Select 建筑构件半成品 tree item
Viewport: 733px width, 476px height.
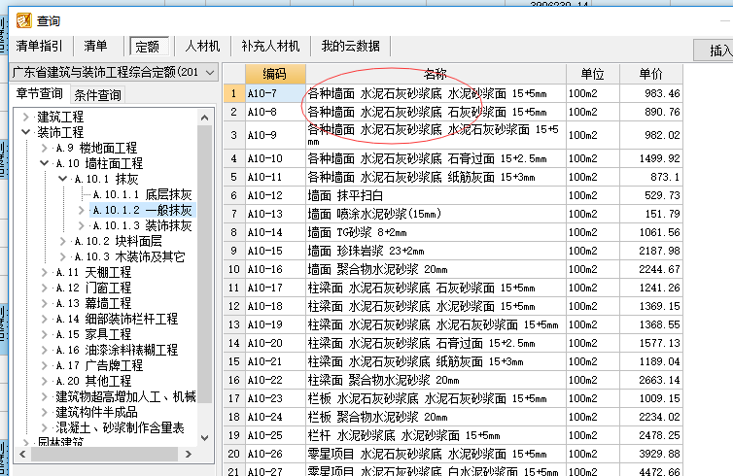(x=97, y=412)
